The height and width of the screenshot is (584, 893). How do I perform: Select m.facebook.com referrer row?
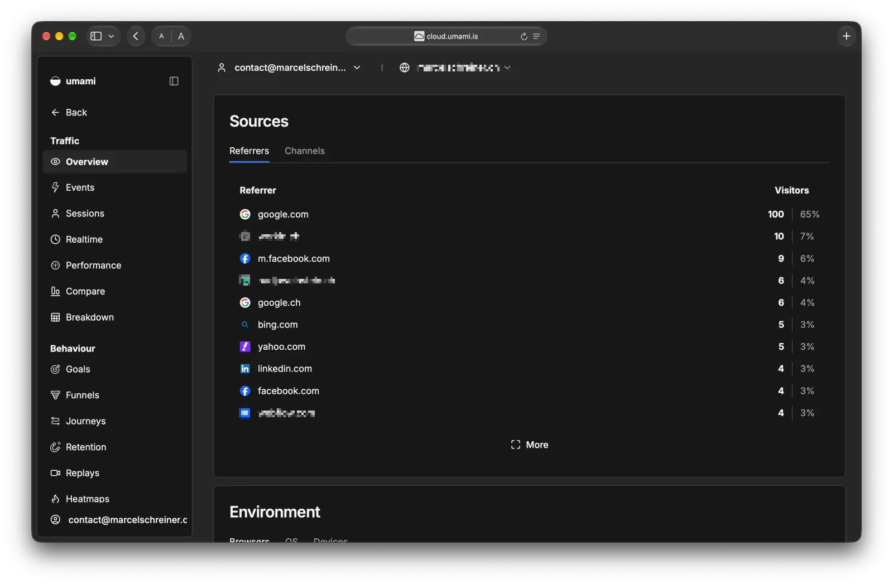coord(529,259)
